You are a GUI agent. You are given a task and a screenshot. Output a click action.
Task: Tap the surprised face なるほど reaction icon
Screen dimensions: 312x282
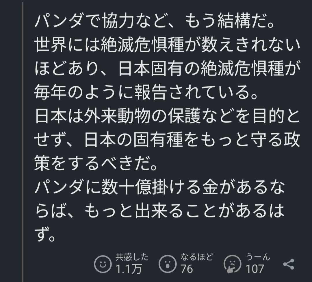point(168,264)
